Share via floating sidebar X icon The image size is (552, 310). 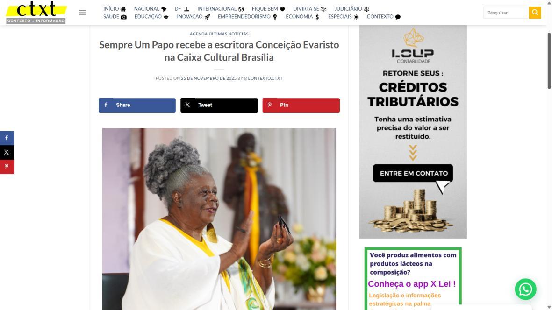[7, 152]
